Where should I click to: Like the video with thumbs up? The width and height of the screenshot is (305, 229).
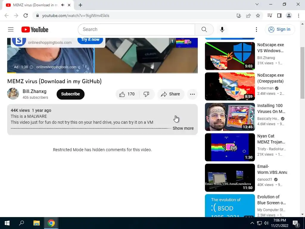click(127, 94)
